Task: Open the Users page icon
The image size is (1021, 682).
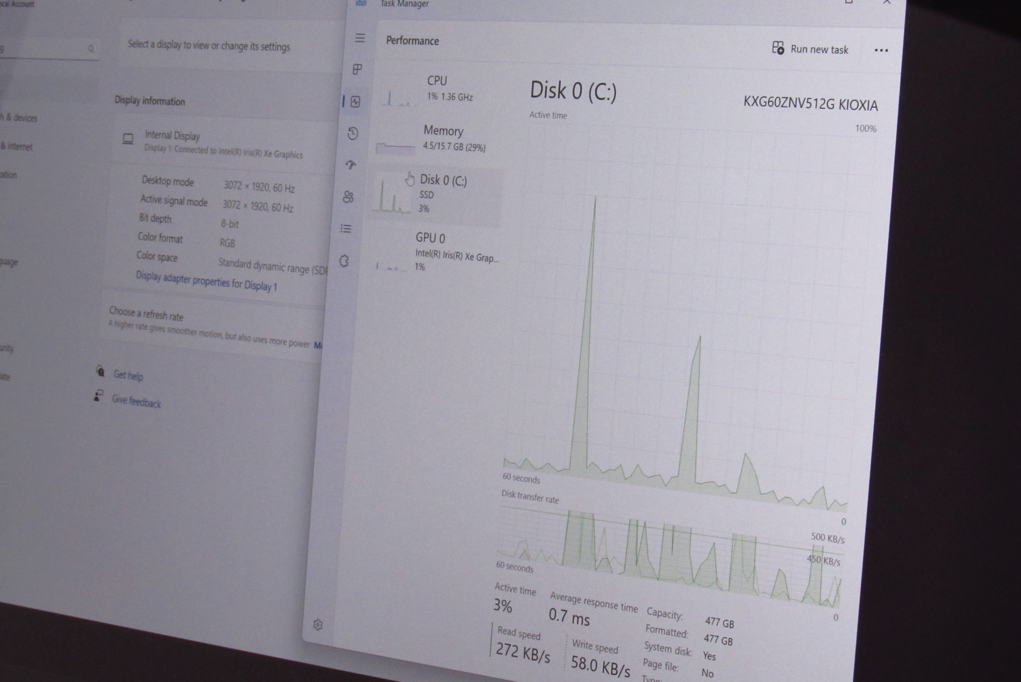Action: pos(348,197)
